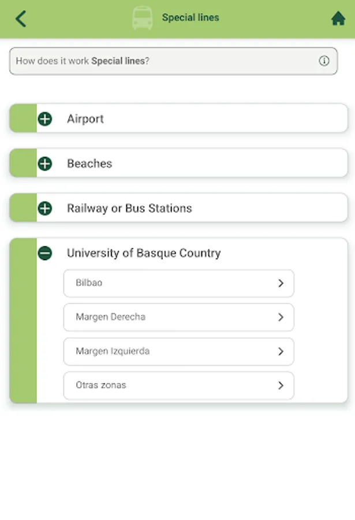The width and height of the screenshot is (355, 520).
Task: Open the Bilbao chevron arrow
Action: click(281, 283)
